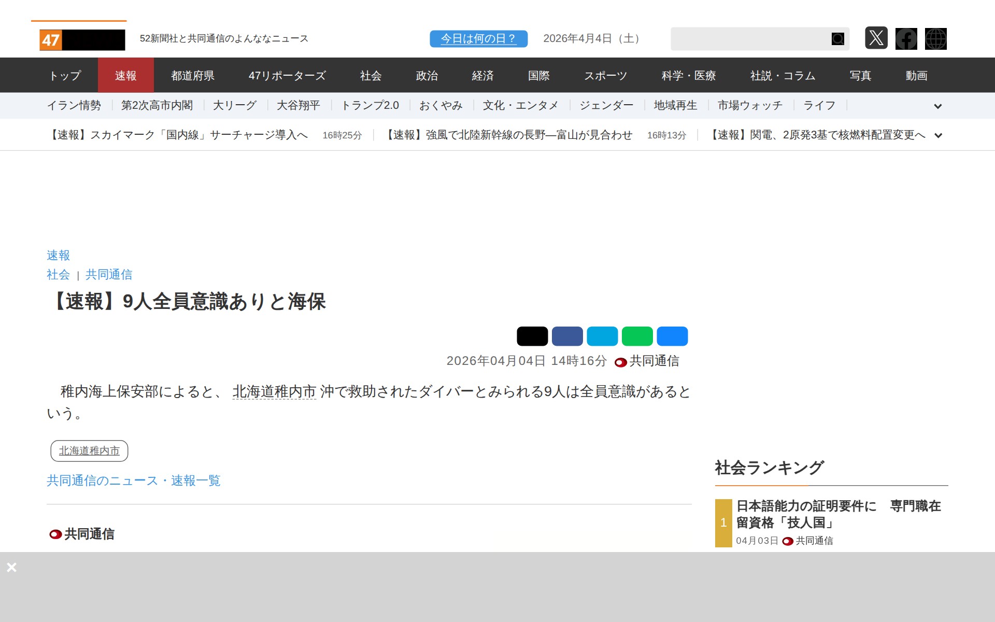Click the blue Messenger share button

pos(672,336)
